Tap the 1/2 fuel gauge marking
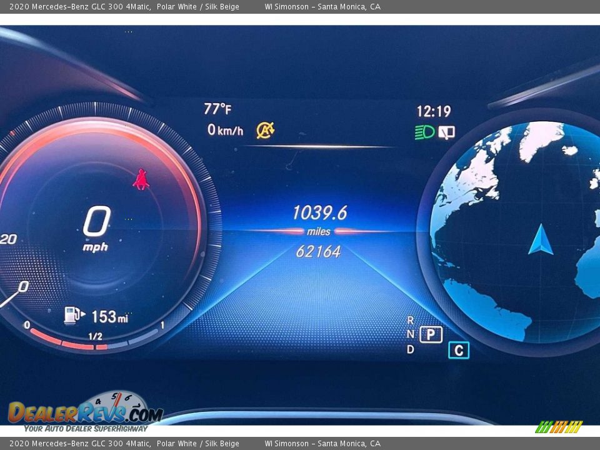Viewport: 600px width, 450px height. pos(95,336)
